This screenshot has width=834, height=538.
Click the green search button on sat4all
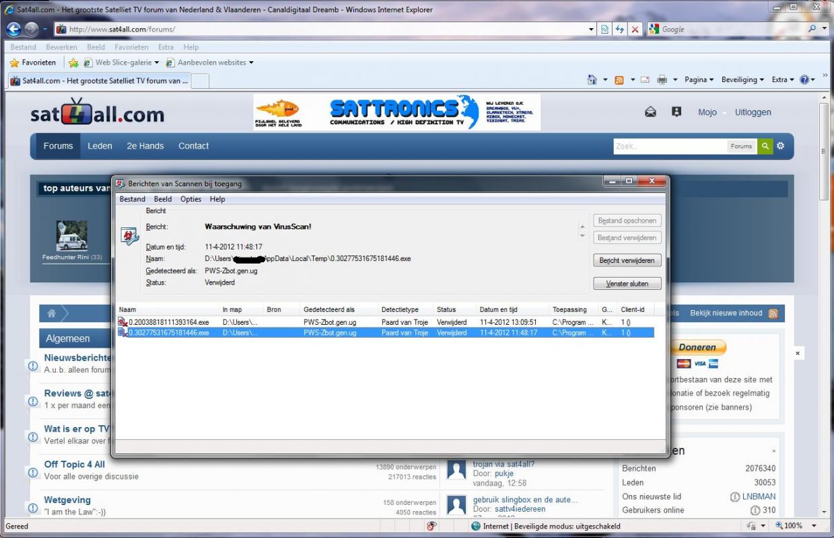(765, 146)
